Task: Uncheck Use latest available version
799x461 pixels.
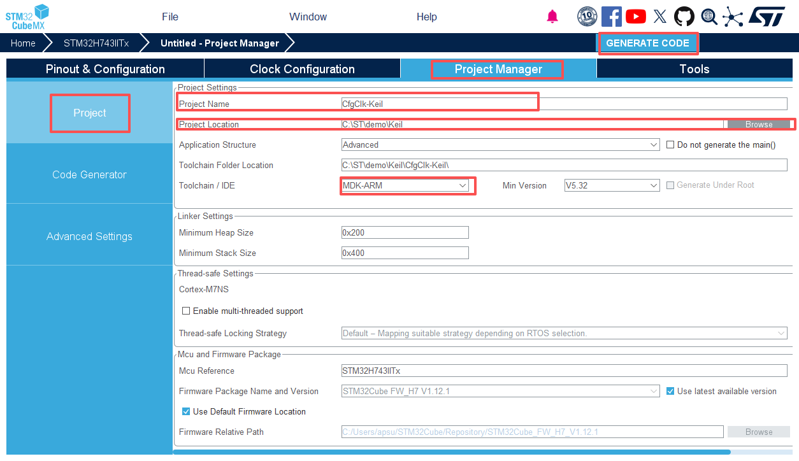Action: point(670,391)
